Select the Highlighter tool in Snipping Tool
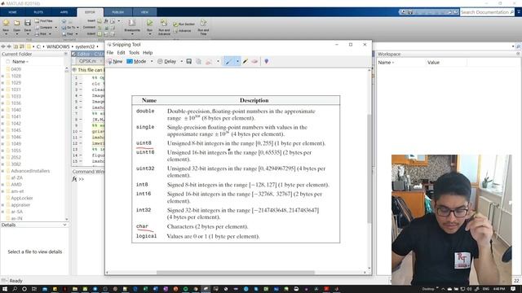 pos(246,62)
